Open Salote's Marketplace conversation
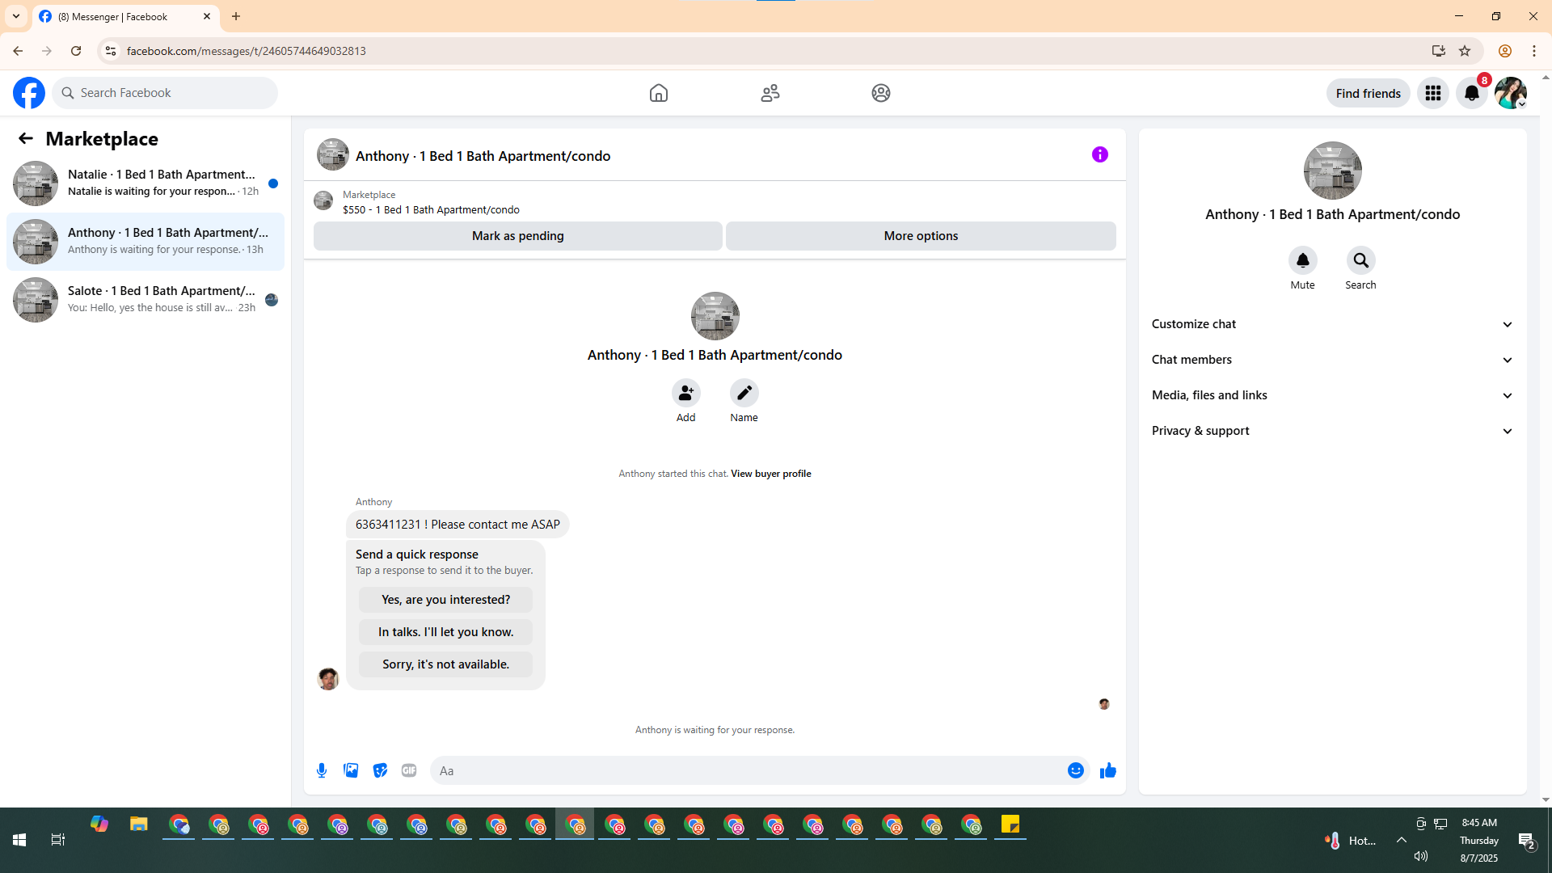Image resolution: width=1552 pixels, height=873 pixels. 145,299
